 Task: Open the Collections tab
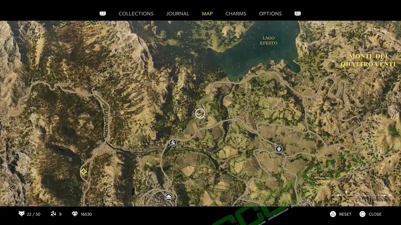click(136, 14)
